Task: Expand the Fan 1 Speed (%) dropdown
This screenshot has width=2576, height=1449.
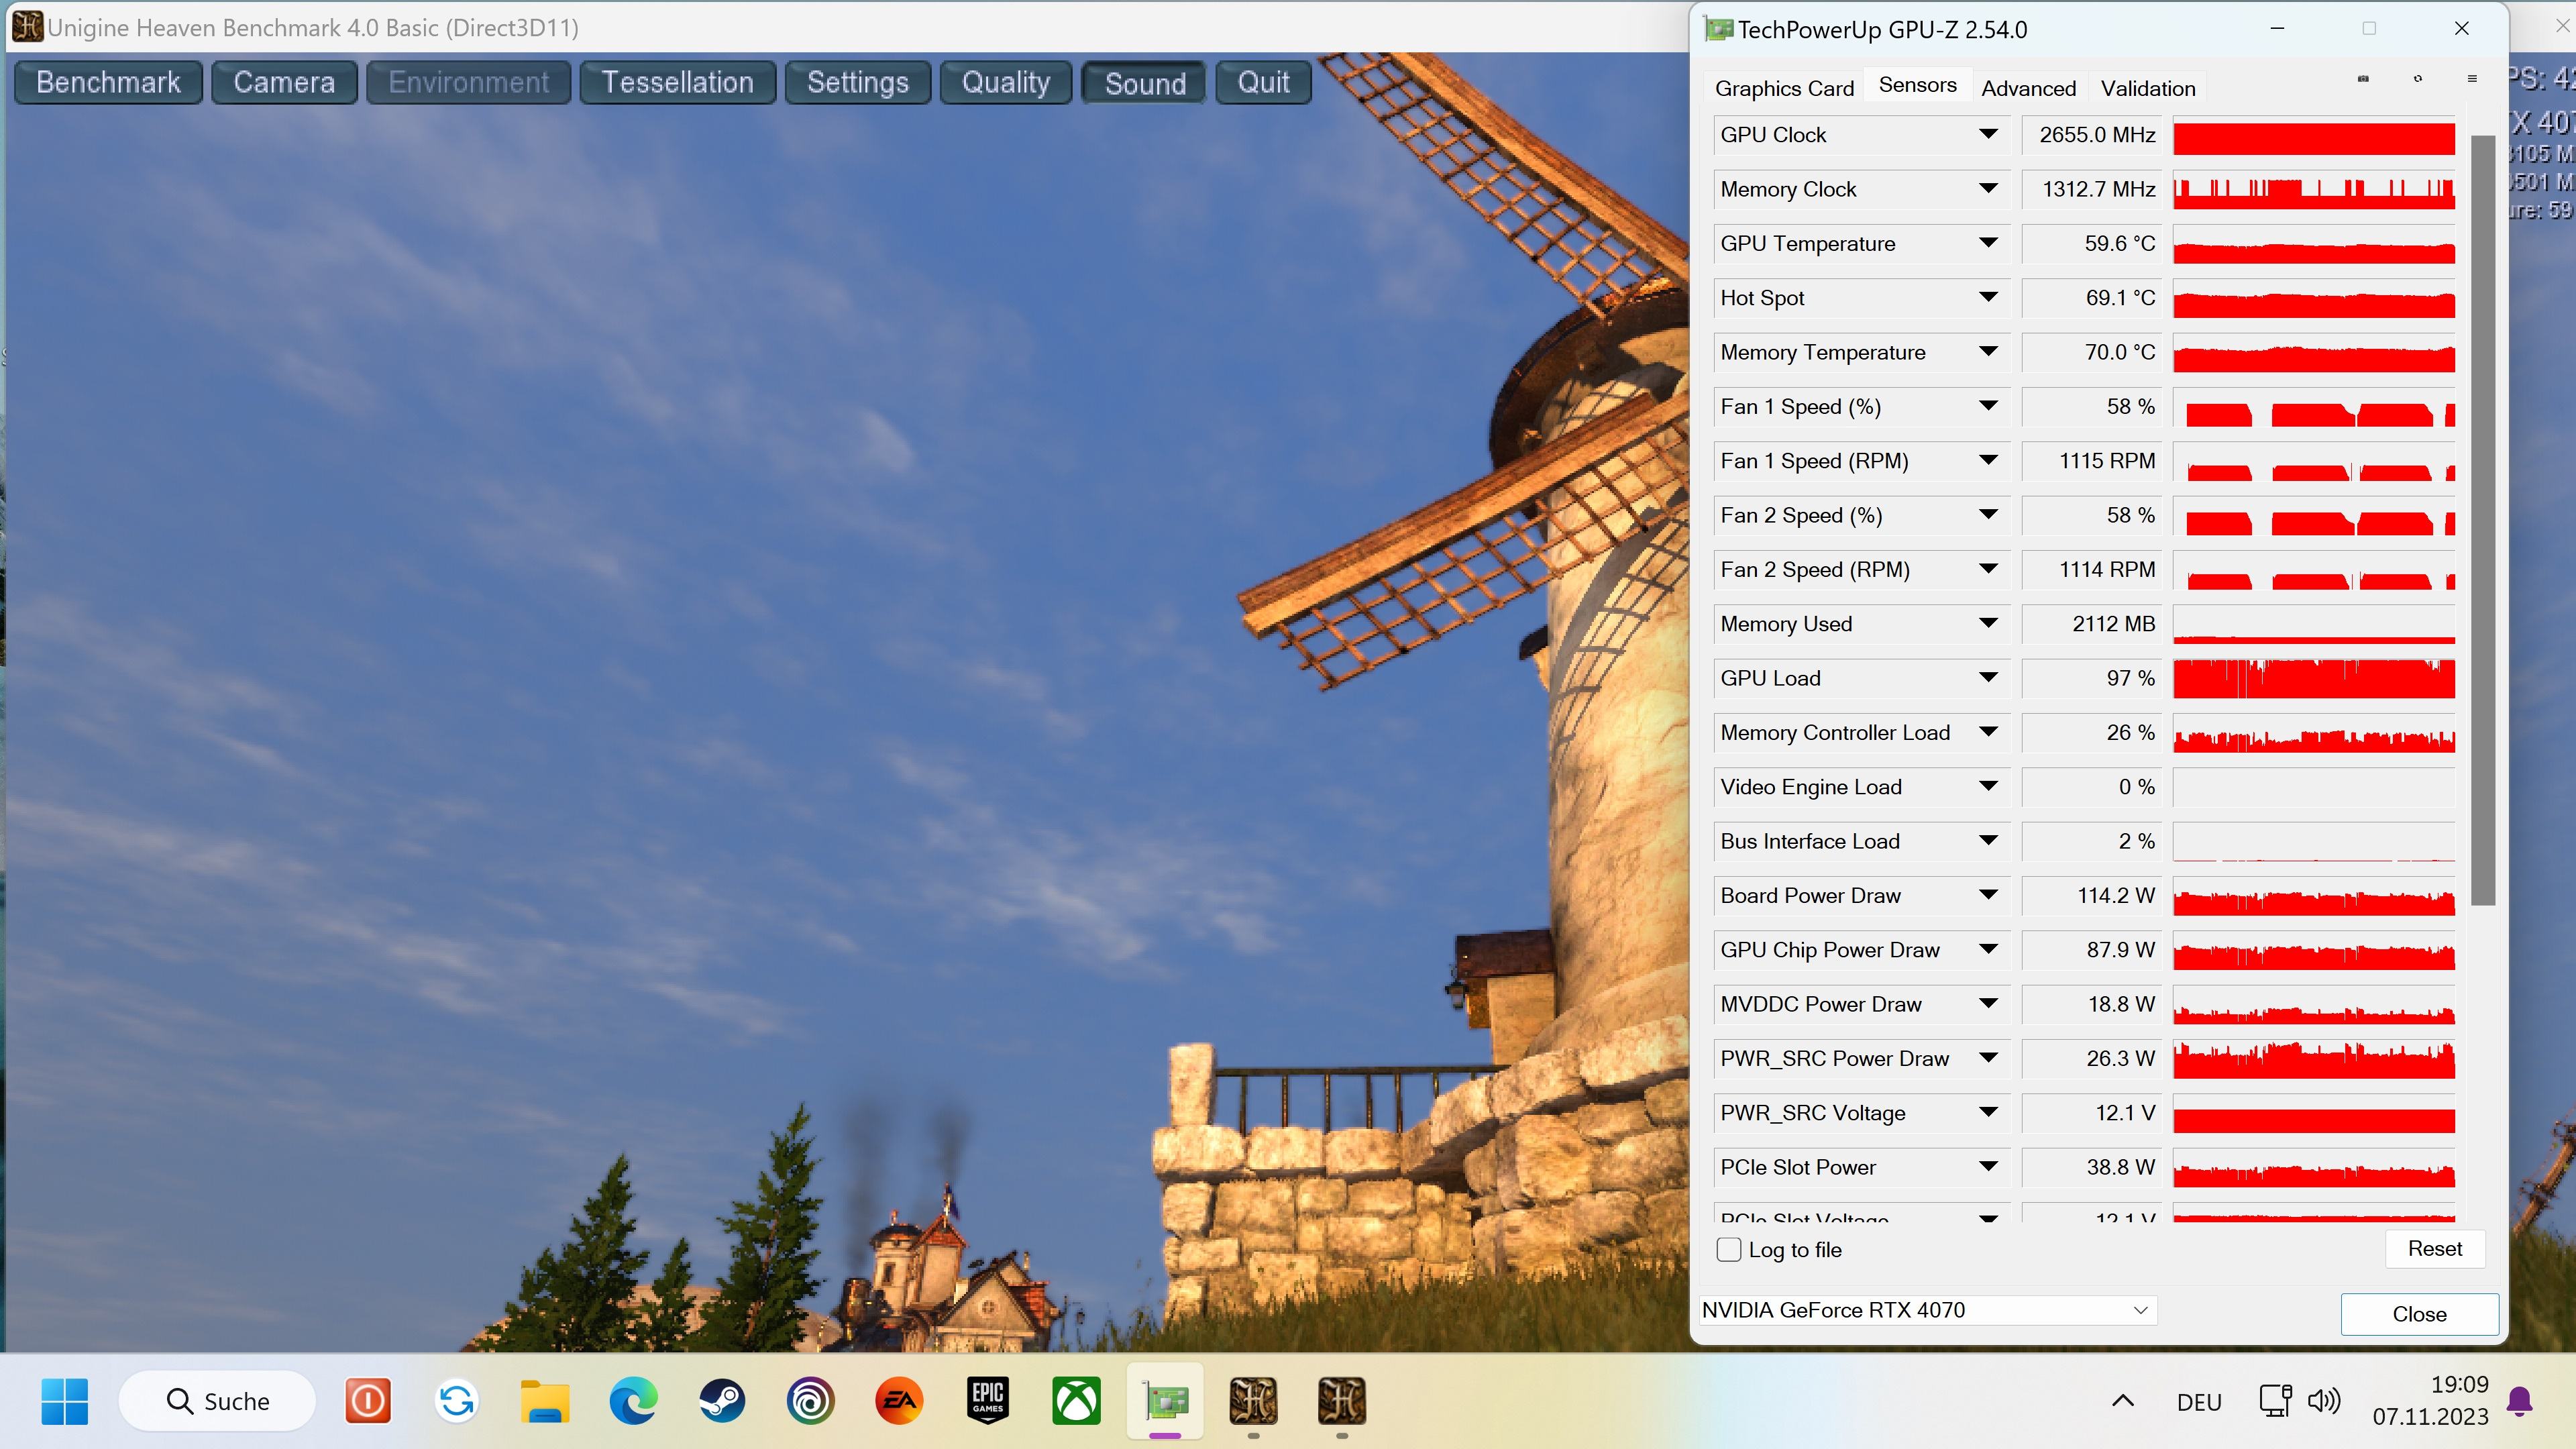Action: point(1988,406)
